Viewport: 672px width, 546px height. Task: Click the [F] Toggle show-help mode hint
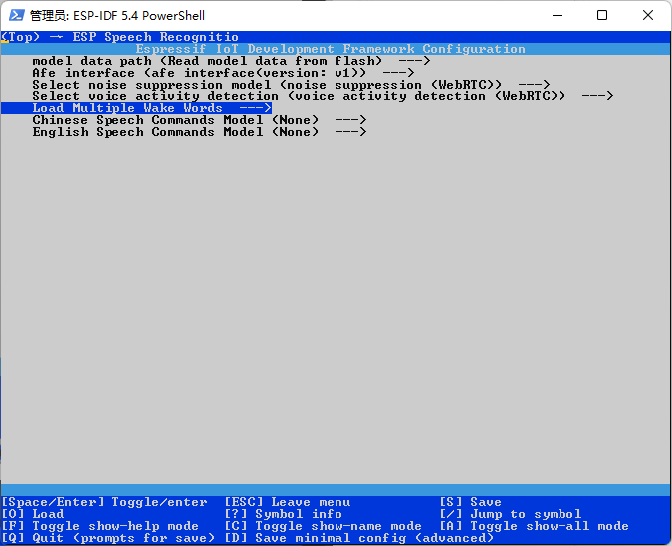click(x=101, y=526)
